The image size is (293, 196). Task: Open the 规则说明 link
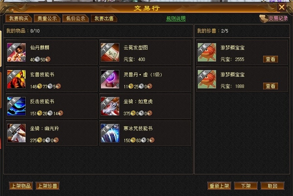pos(176,19)
